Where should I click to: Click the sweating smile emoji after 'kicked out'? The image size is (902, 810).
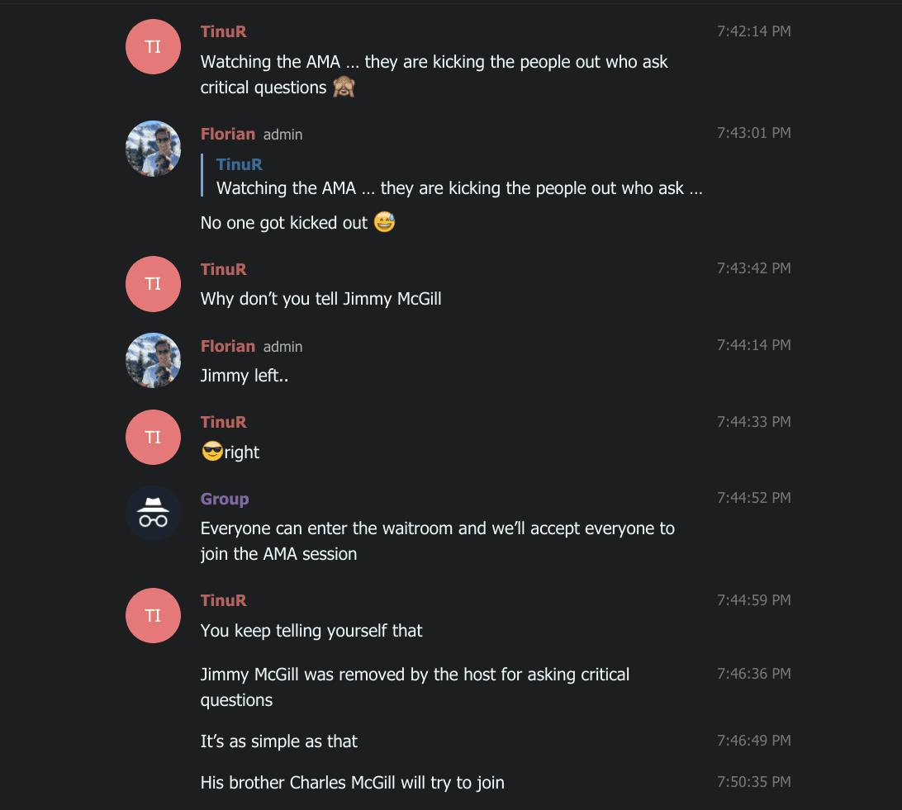tap(384, 223)
